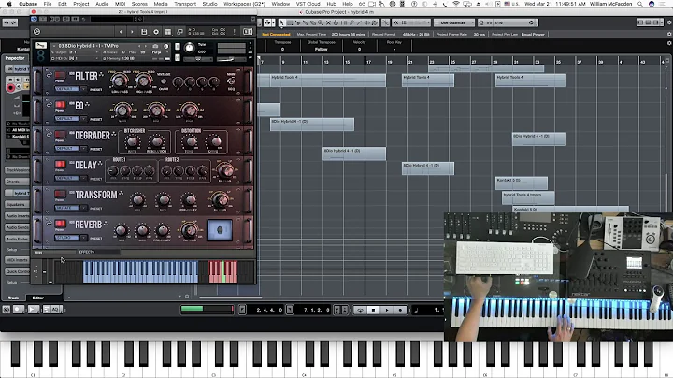Image resolution: width=673 pixels, height=378 pixels.
Task: Select the Range Selection tool
Action: pos(290,22)
